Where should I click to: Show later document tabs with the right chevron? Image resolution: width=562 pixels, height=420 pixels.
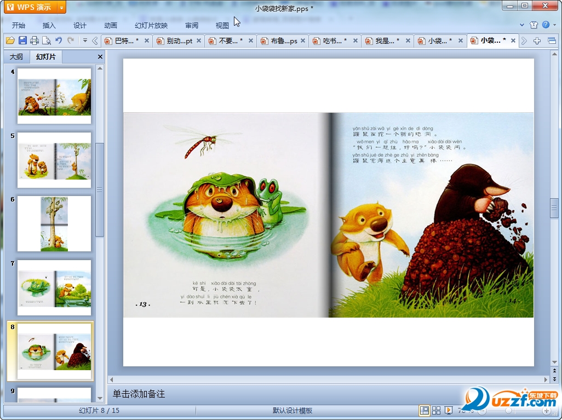524,41
